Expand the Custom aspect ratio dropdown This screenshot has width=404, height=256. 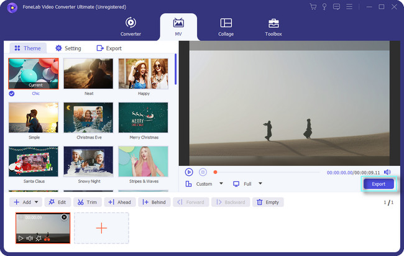click(221, 184)
